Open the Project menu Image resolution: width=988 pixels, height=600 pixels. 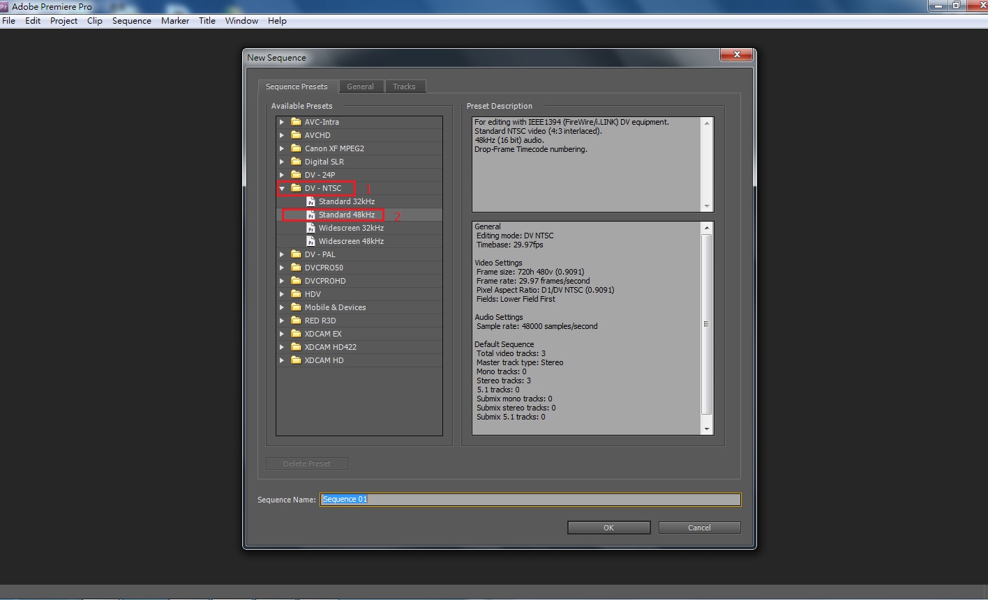click(x=63, y=21)
